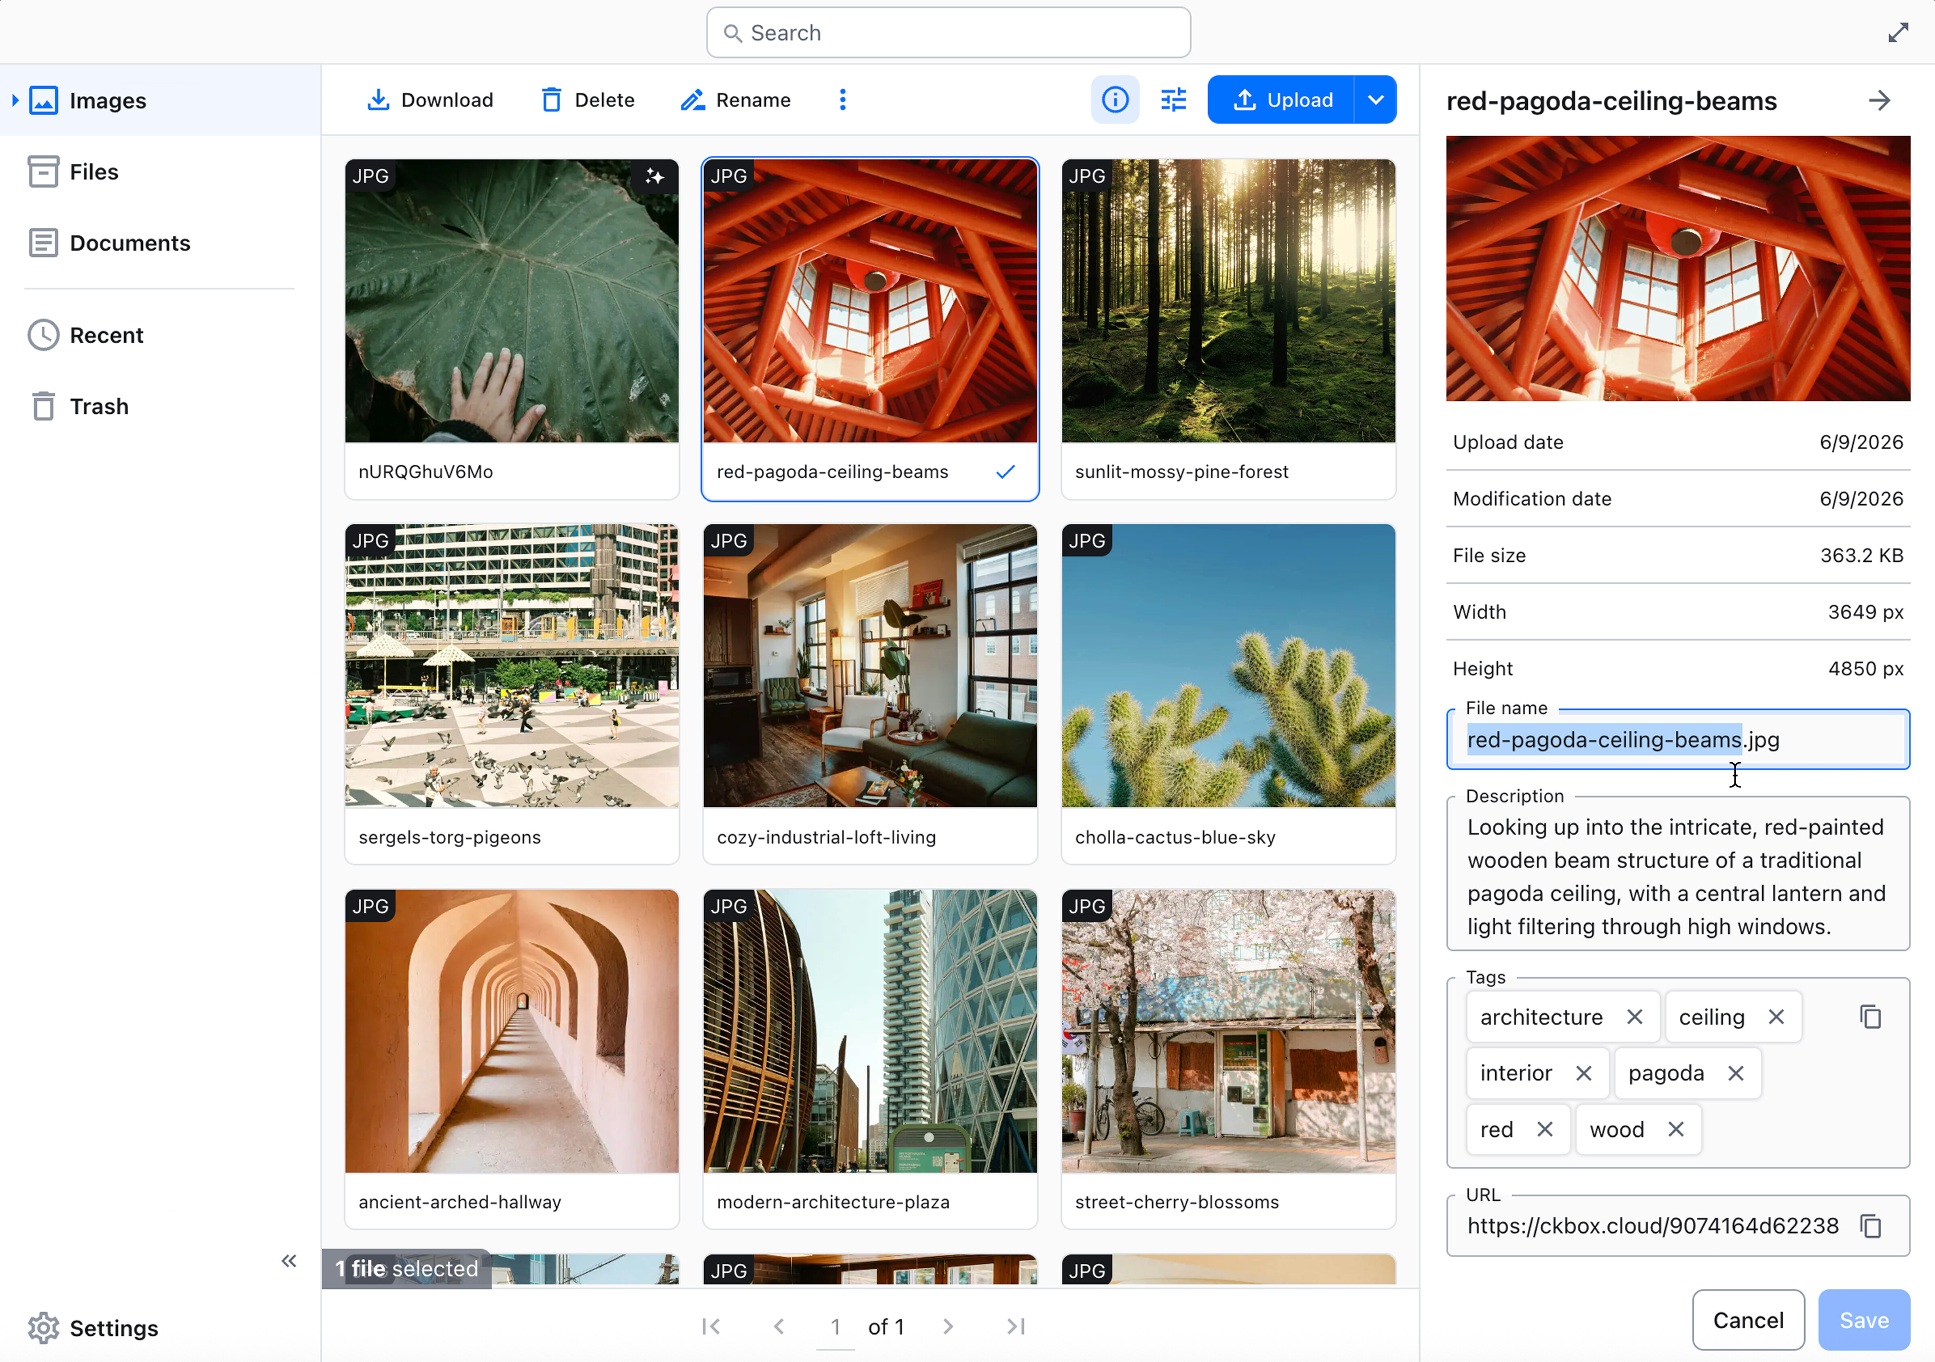Select the sunlit-mossy-pine-forest thumbnail
Image resolution: width=1935 pixels, height=1362 pixels.
coord(1228,301)
